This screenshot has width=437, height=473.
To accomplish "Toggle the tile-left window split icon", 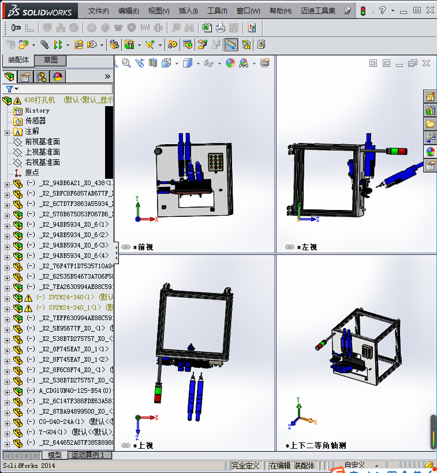I will point(373,63).
